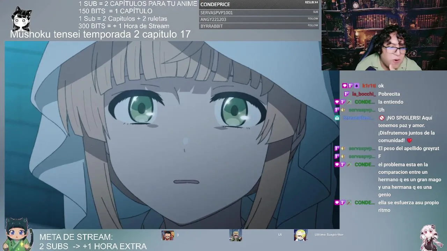Click 'ella se esfuerza asu propio ritmo' message

coord(408,206)
